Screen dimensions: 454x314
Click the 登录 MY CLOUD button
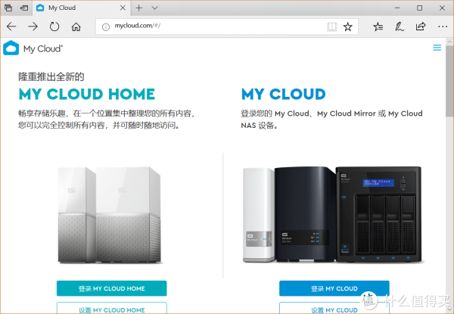coord(334,288)
